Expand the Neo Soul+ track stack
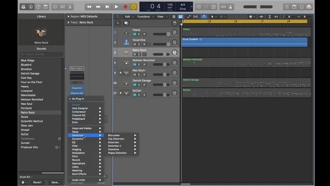The width and height of the screenshot is (330, 186). coord(121,73)
